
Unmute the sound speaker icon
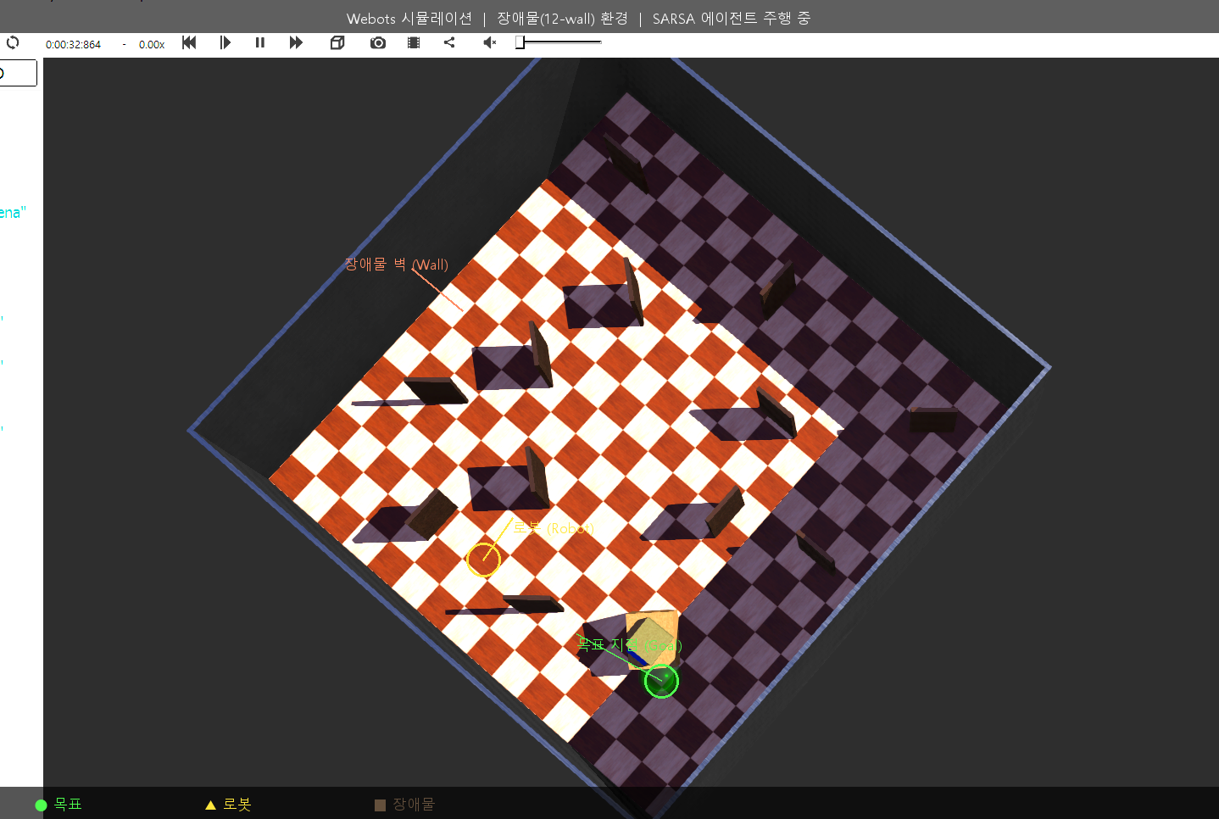(489, 42)
